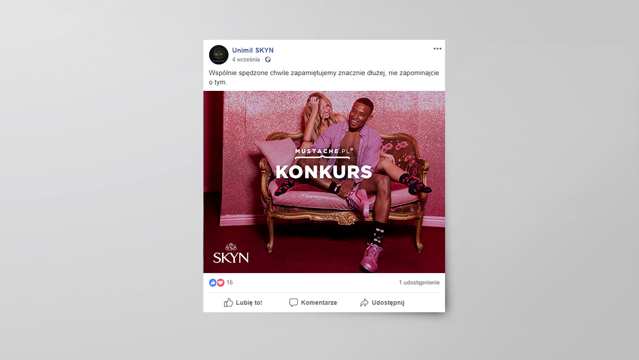Open the 1 udostępnienie shares link

[419, 283]
